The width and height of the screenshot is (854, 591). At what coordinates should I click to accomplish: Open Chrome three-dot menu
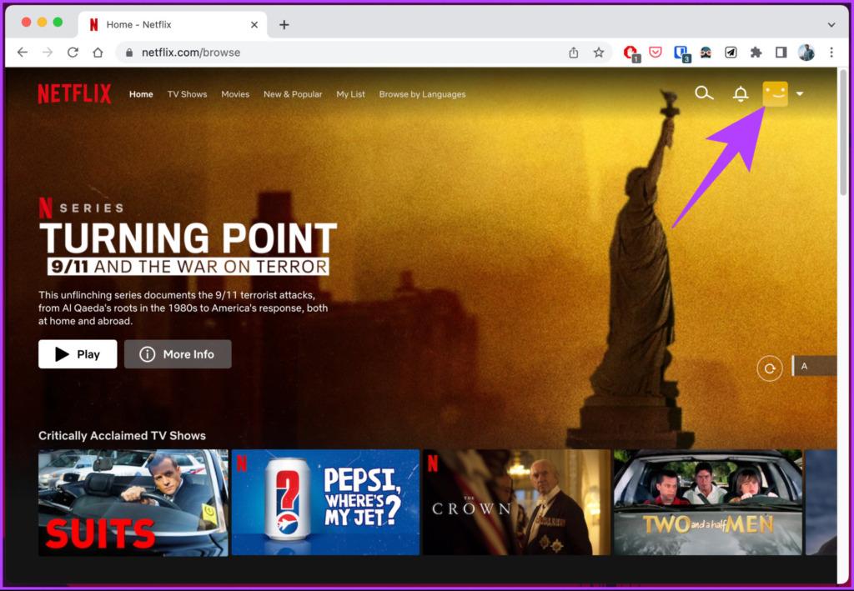coord(831,53)
